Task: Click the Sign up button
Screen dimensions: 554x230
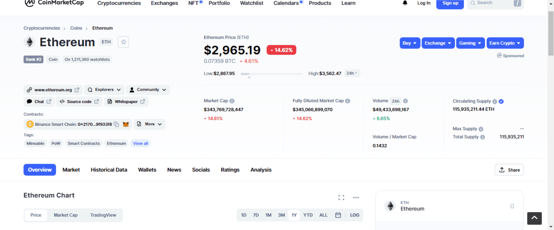Action: [x=450, y=3]
